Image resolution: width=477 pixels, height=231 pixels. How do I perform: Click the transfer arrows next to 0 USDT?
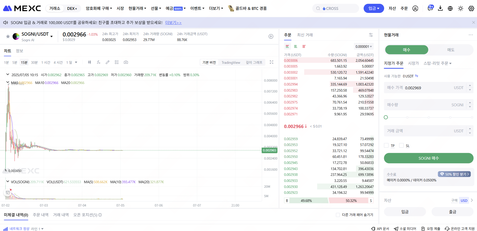point(417,76)
